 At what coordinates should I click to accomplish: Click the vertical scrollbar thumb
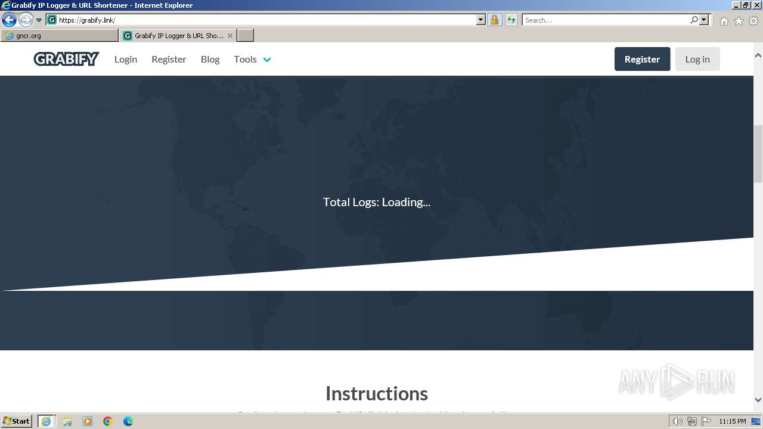(x=758, y=154)
